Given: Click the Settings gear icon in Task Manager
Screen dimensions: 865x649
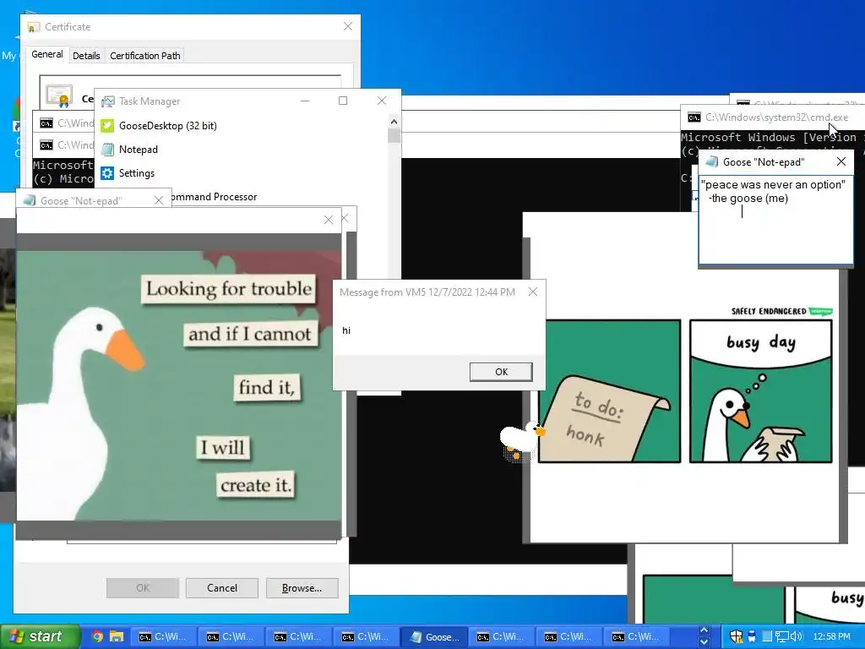Looking at the screenshot, I should click(107, 173).
